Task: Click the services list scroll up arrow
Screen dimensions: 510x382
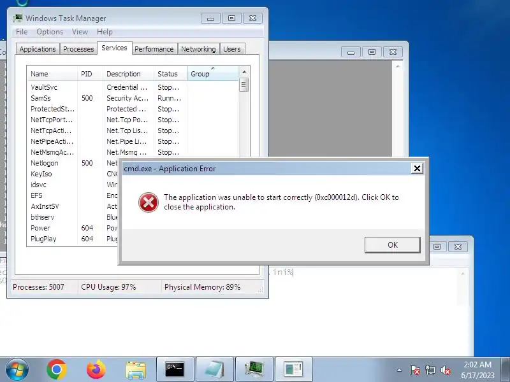Action: pyautogui.click(x=244, y=72)
